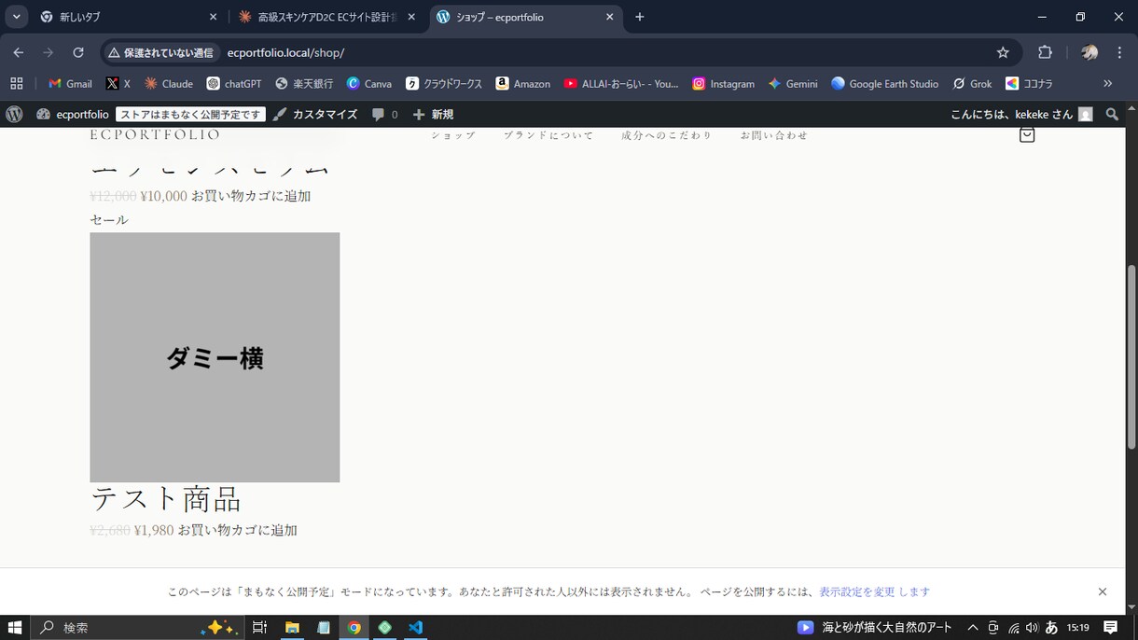Select the ショップ – ecportfolio tab

(526, 17)
